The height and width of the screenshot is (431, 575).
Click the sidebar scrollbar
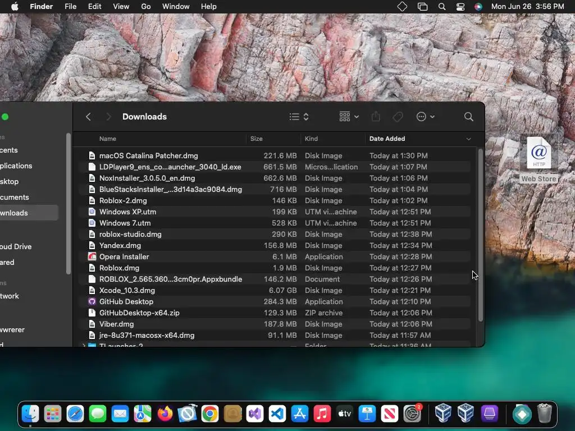pos(68,204)
